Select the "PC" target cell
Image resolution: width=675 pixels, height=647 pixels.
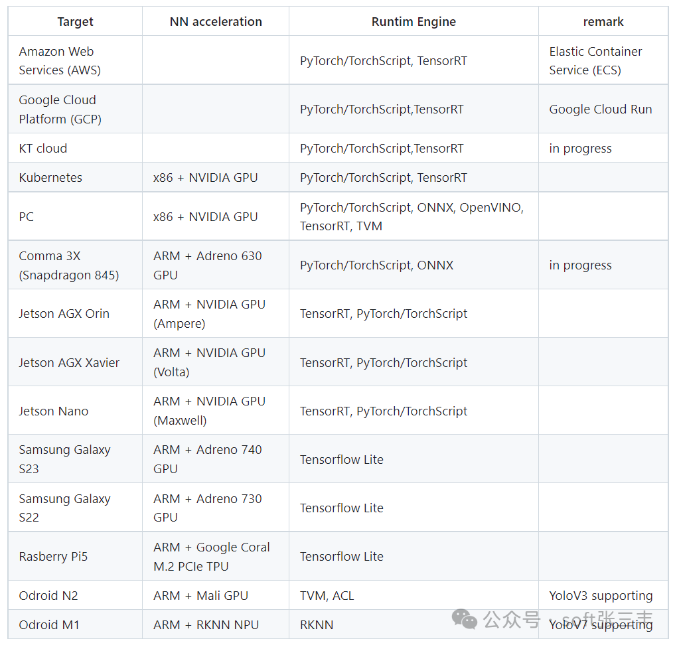tap(76, 216)
